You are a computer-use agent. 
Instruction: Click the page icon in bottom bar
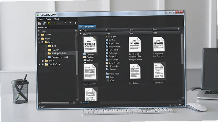[175, 105]
